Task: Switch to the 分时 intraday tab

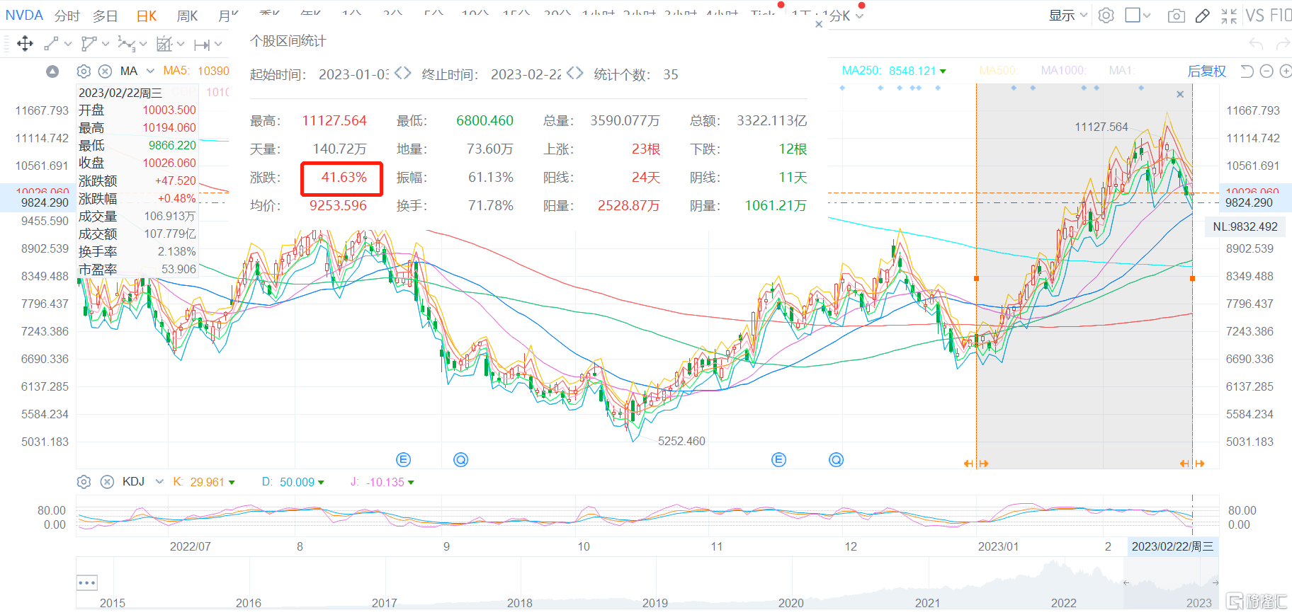Action: pos(67,16)
